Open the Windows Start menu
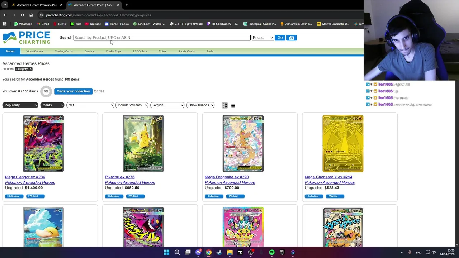459x258 pixels. (x=166, y=252)
